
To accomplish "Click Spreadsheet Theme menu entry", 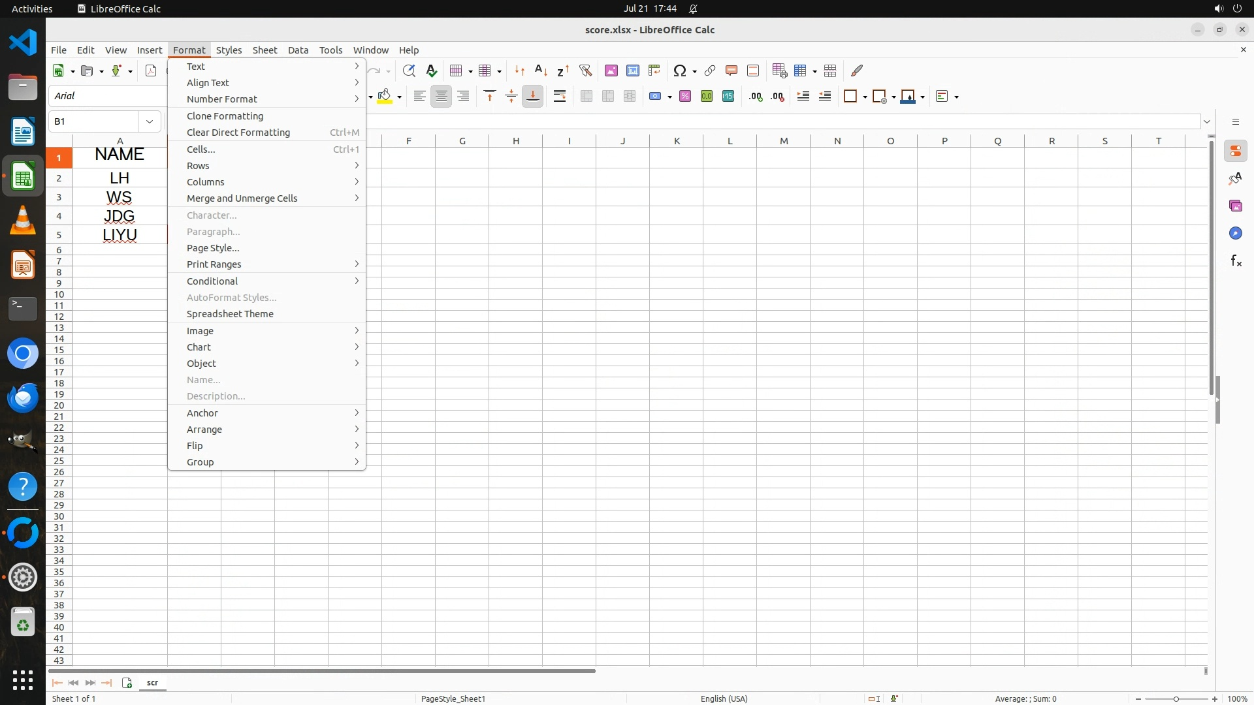I will point(230,314).
